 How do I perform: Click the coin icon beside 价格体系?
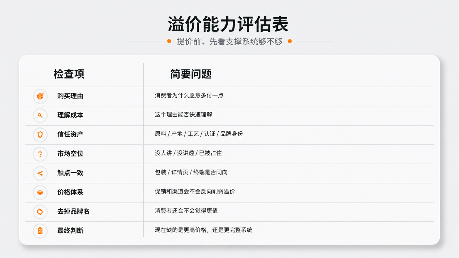click(40, 192)
